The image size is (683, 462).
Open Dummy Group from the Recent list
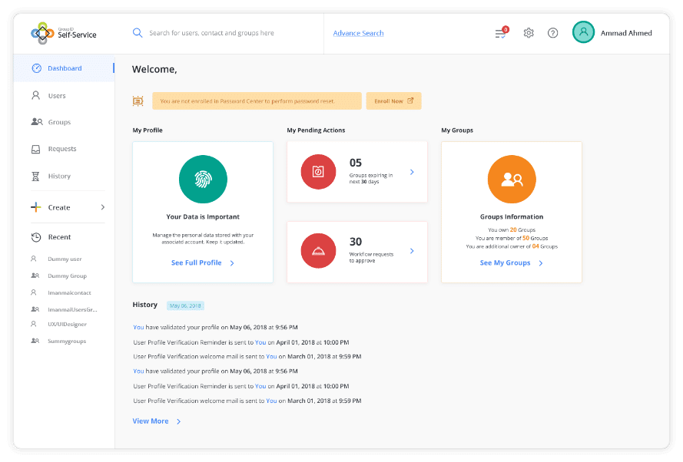coord(67,276)
